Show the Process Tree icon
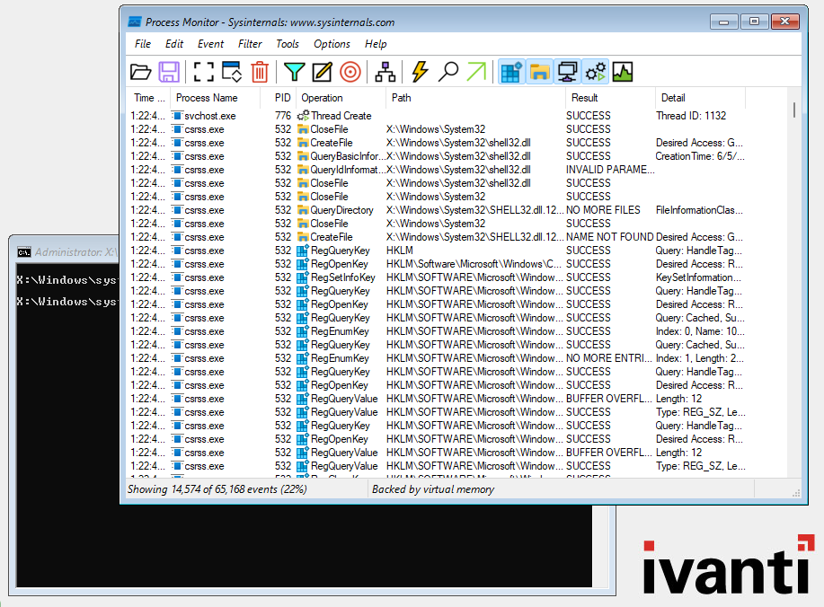824x607 pixels. (385, 72)
